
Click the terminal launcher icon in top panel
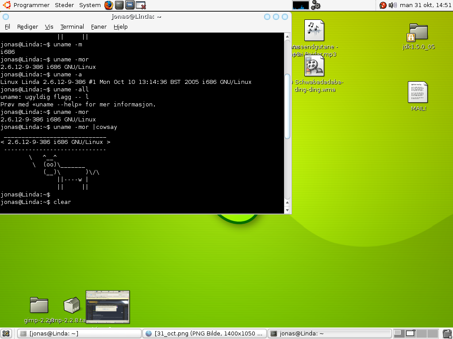coord(119,5)
